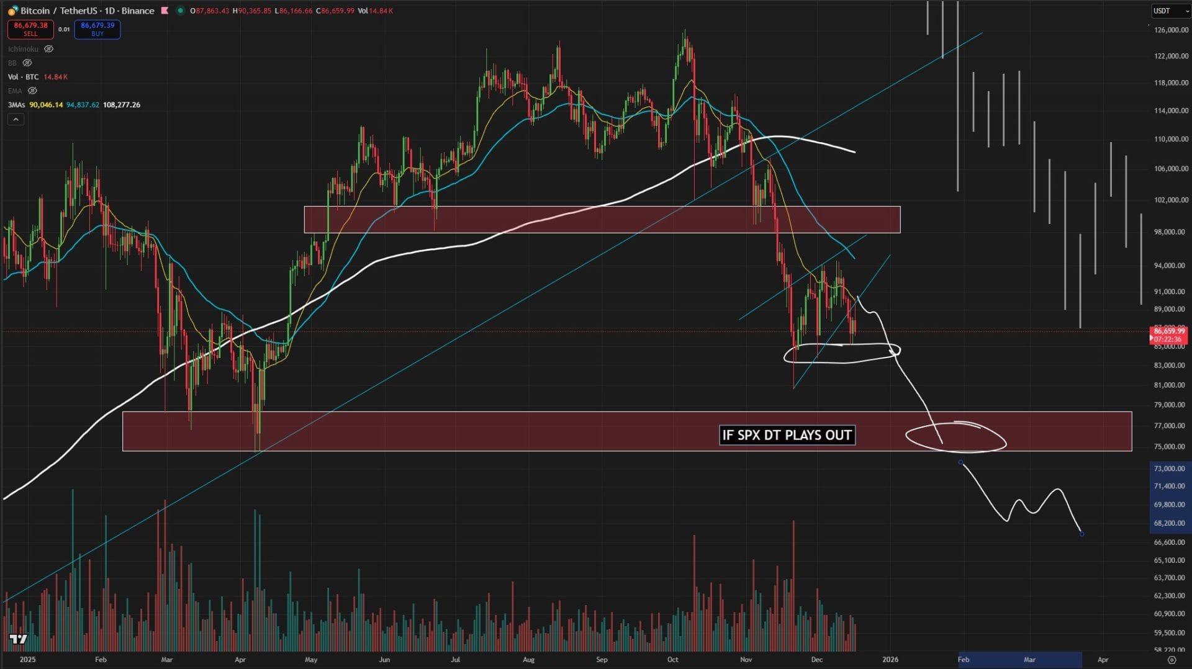Select the Vol · BTC indicator legend
The image size is (1192, 669).
(23, 77)
